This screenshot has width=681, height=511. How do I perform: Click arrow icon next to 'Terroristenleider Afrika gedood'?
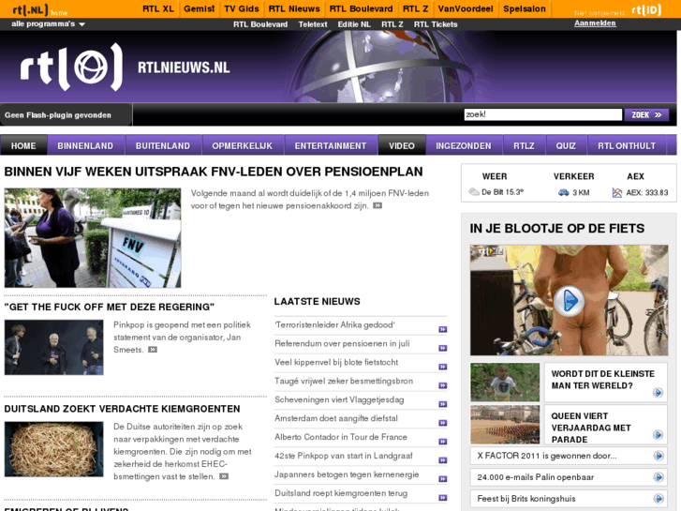click(x=442, y=329)
